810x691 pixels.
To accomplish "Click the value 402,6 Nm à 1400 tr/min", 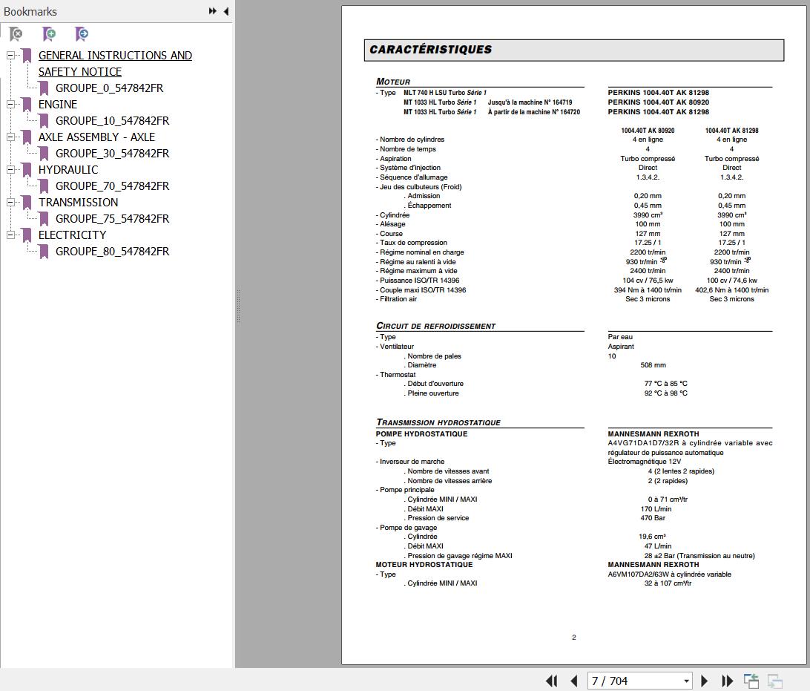I will tap(731, 290).
